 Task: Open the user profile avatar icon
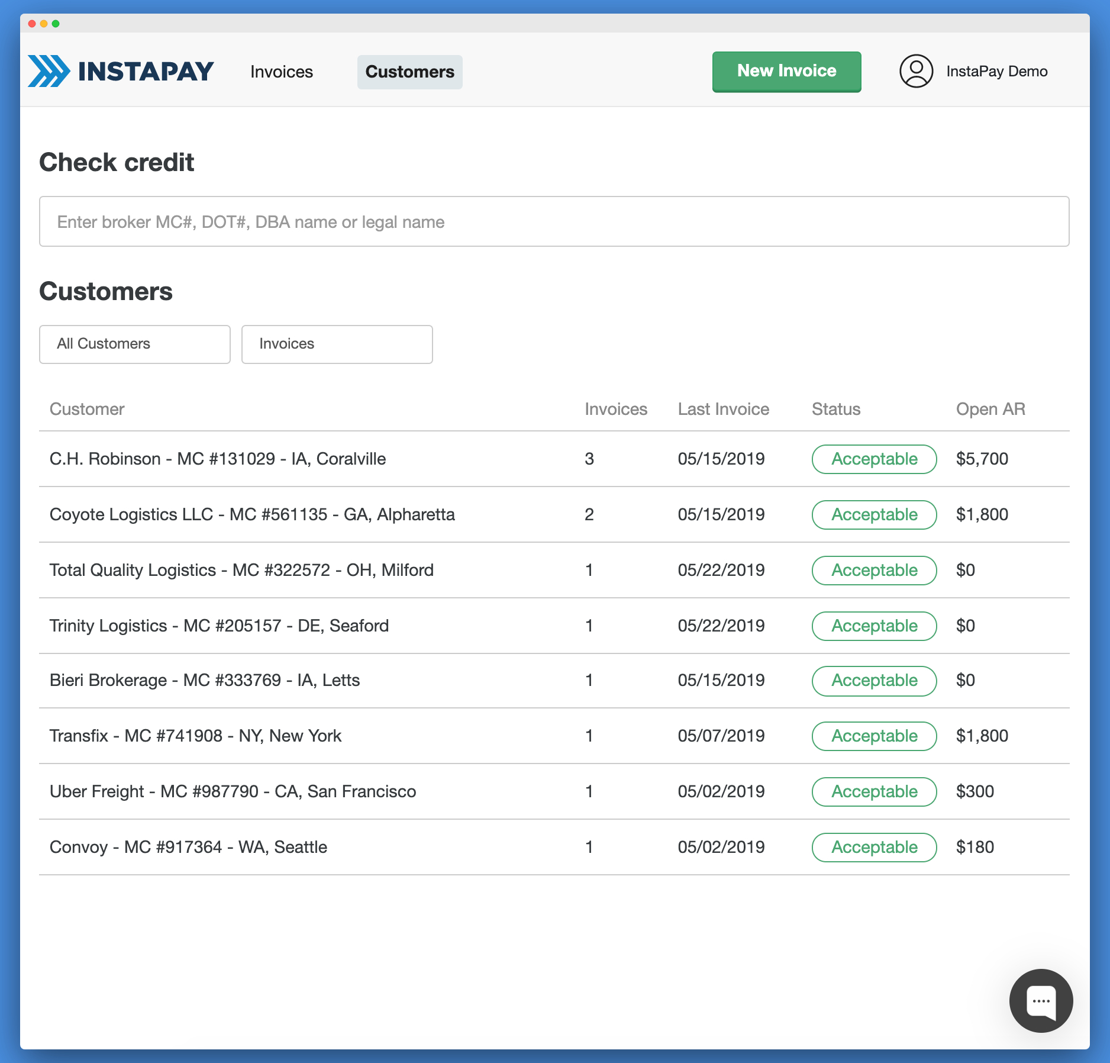point(916,72)
